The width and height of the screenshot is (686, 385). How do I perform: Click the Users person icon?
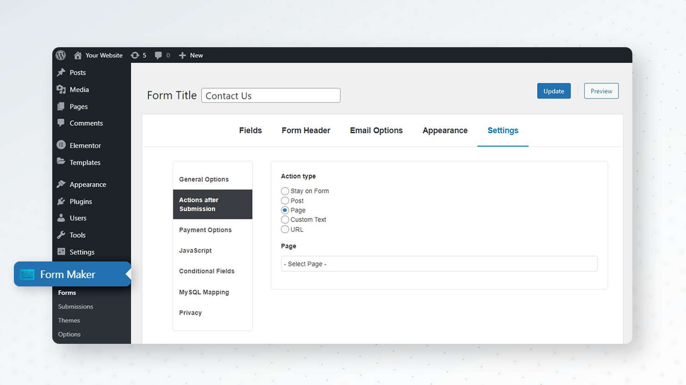pyautogui.click(x=61, y=218)
